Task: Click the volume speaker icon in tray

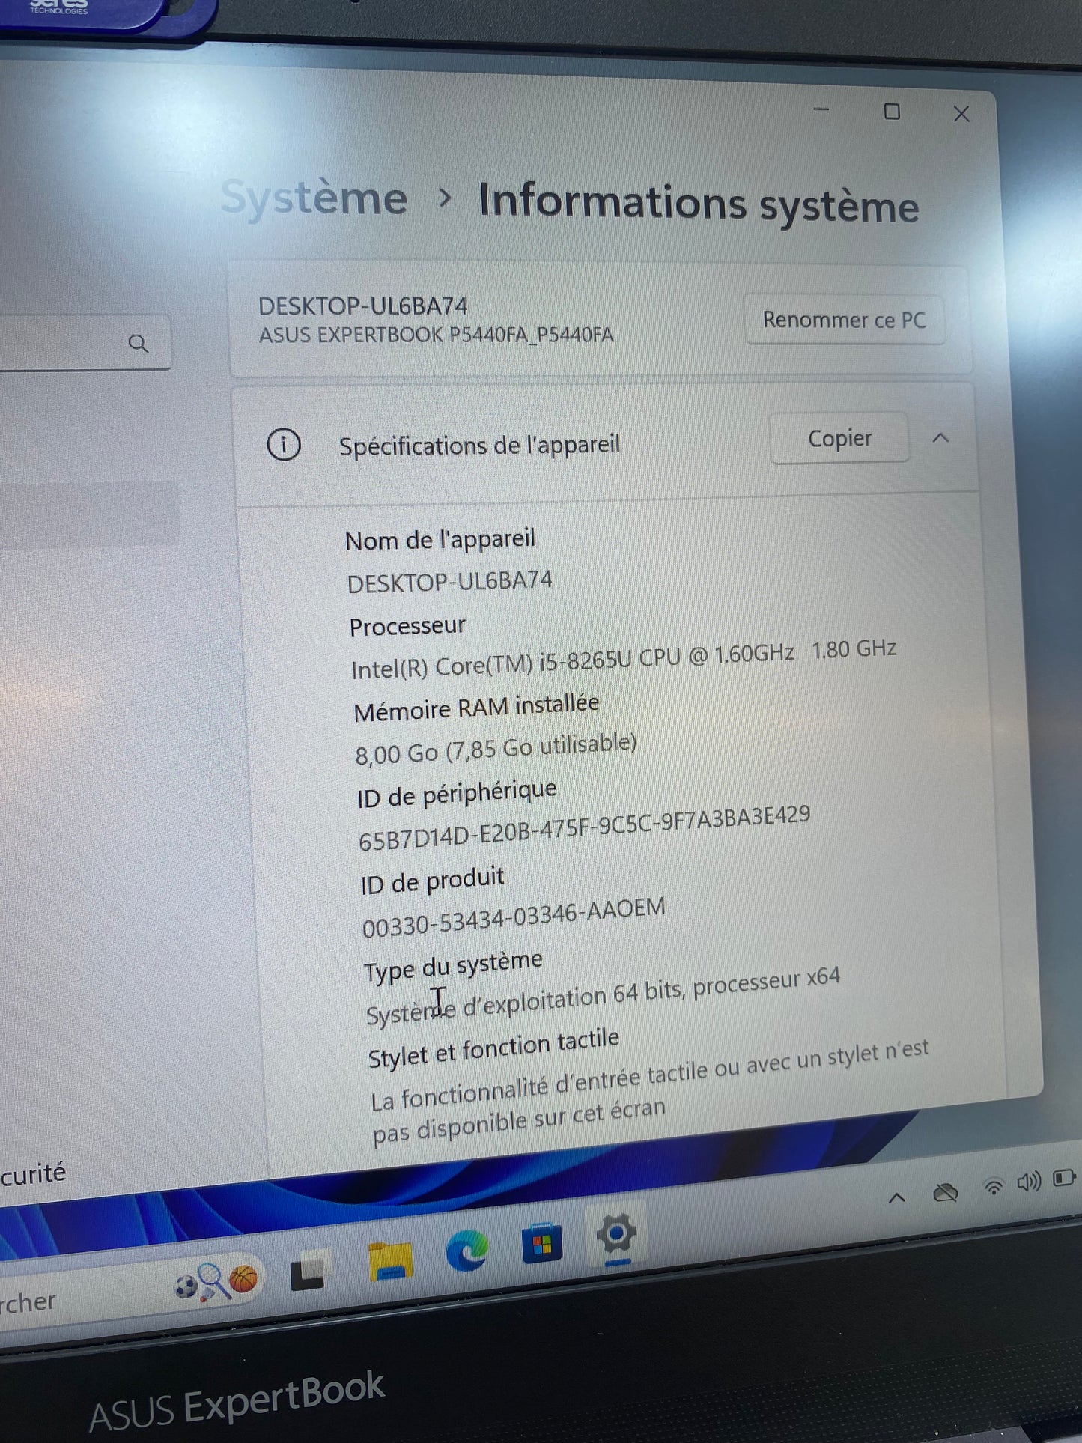Action: click(1028, 1182)
